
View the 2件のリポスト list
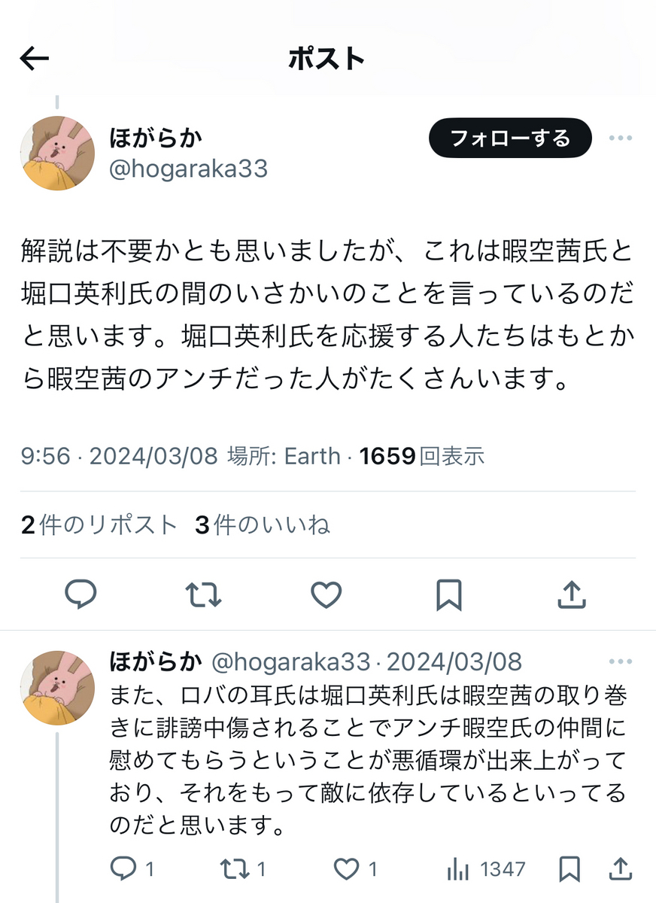point(99,525)
